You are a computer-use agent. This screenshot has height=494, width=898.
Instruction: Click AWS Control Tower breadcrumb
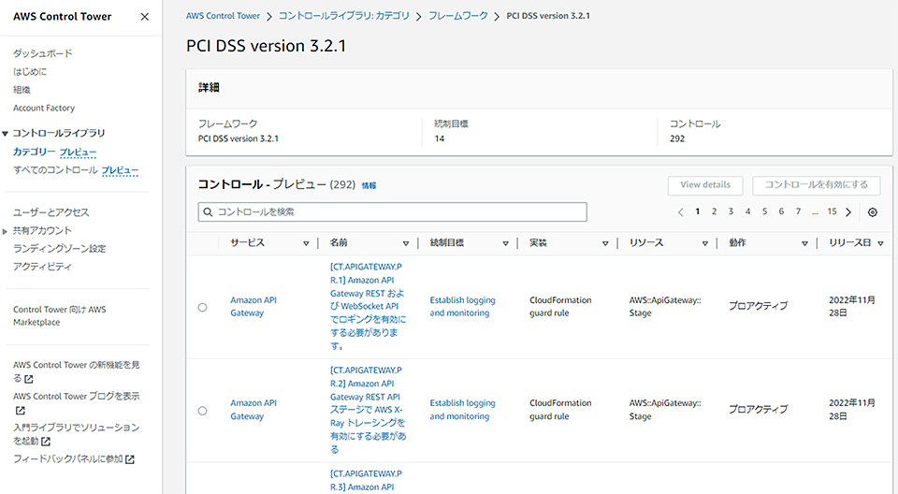click(223, 16)
